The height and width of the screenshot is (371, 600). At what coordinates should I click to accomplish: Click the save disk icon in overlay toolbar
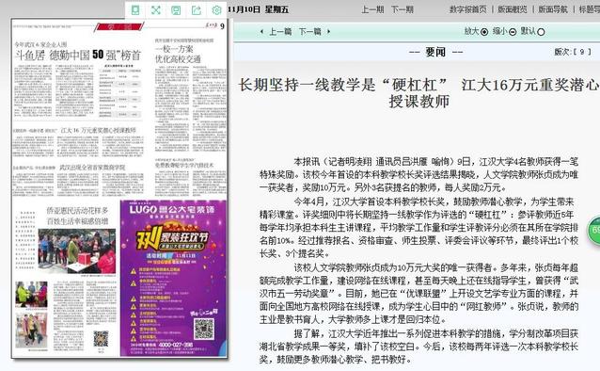pyautogui.click(x=176, y=10)
